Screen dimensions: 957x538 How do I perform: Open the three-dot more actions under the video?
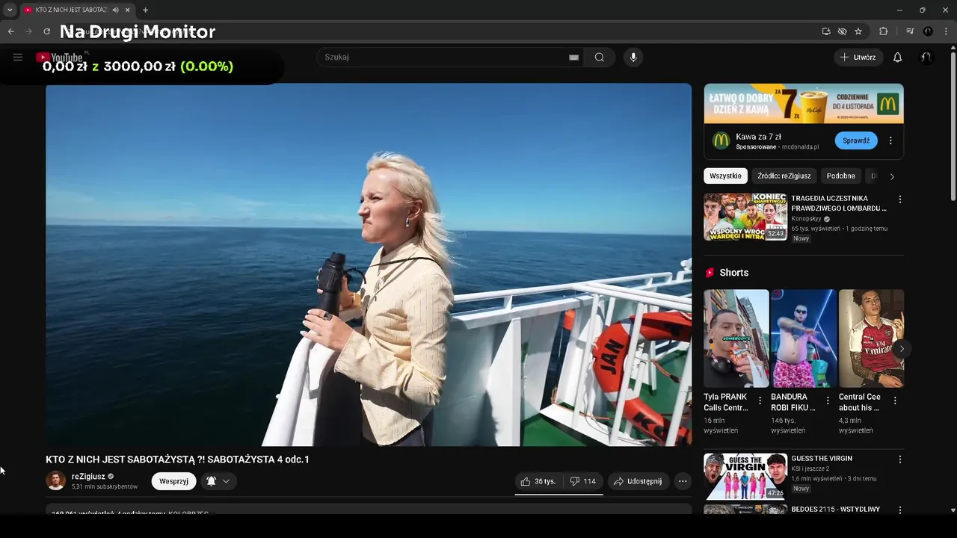(x=683, y=481)
